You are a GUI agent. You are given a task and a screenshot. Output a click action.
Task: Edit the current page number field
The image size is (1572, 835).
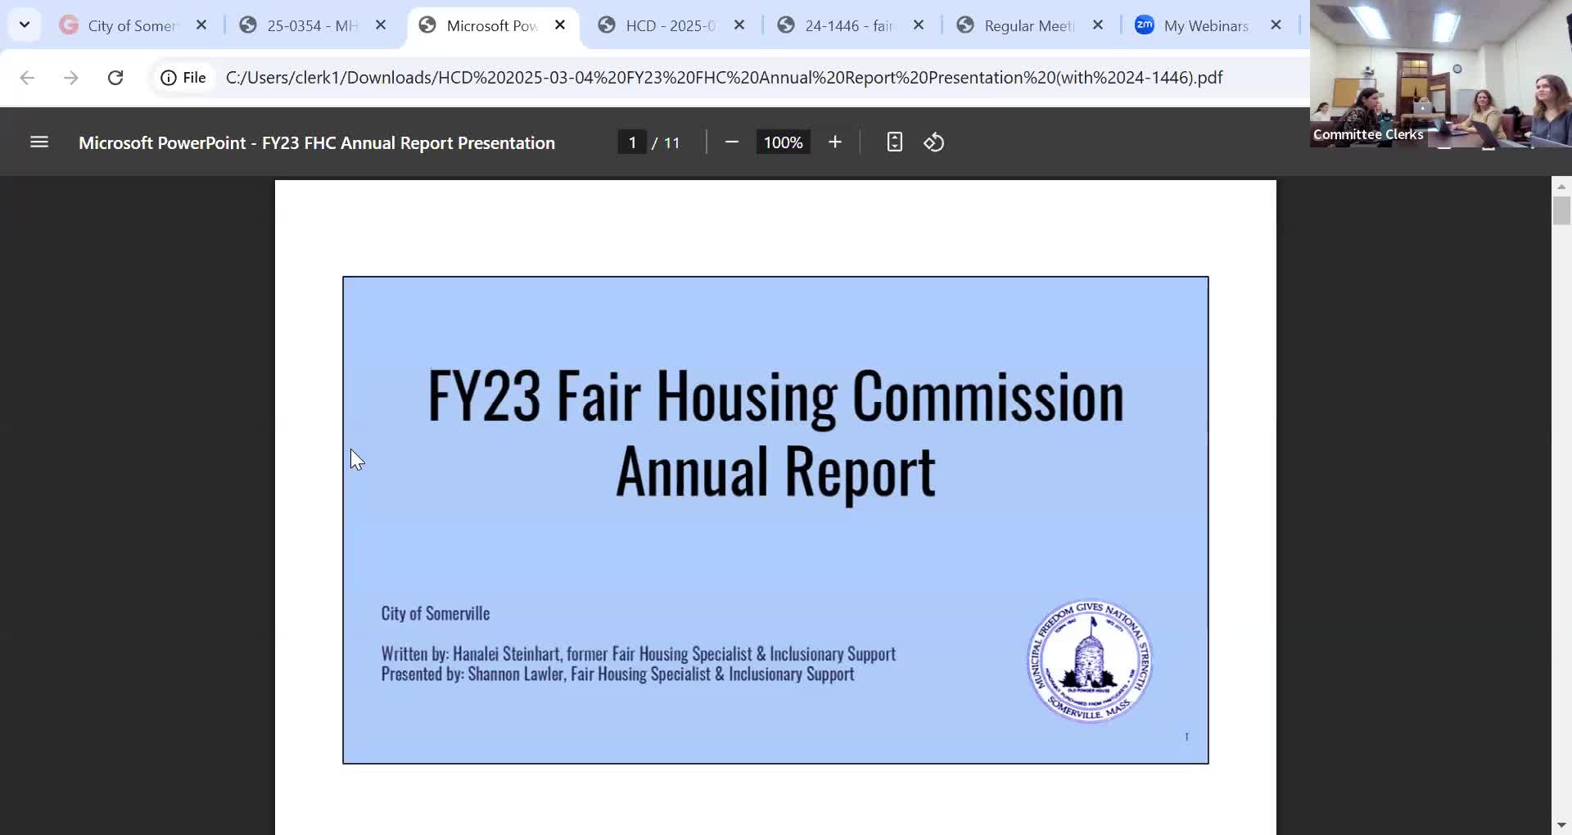(x=632, y=142)
